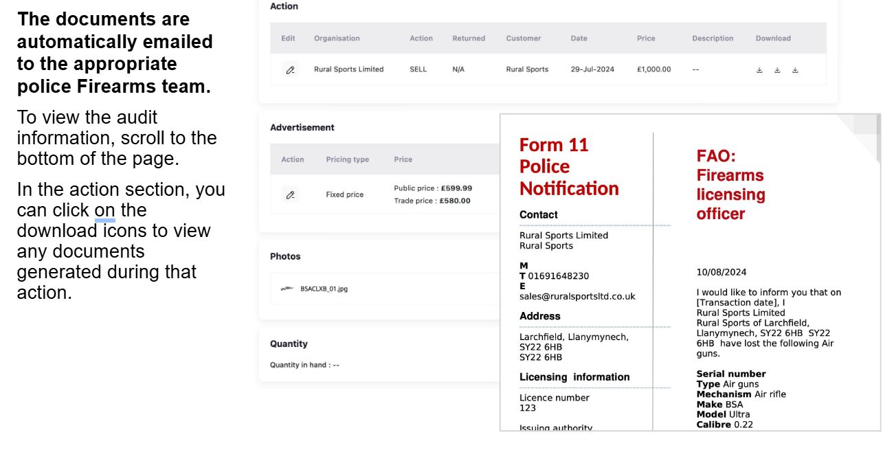Sort by the Date column header

pos(579,38)
